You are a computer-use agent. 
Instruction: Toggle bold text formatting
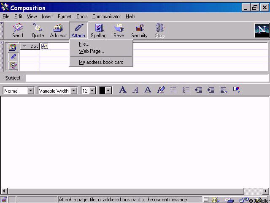pyautogui.click(x=123, y=90)
